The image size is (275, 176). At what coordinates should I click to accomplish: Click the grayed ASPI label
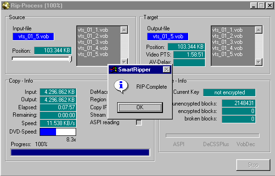(x=178, y=144)
